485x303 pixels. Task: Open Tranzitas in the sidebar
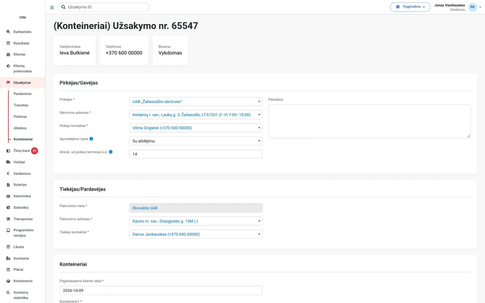click(x=21, y=105)
